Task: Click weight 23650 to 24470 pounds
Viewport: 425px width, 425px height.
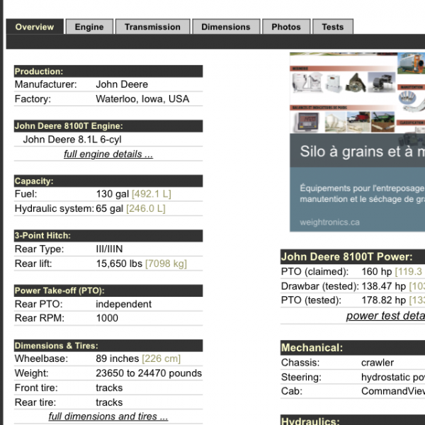Action: coord(149,373)
